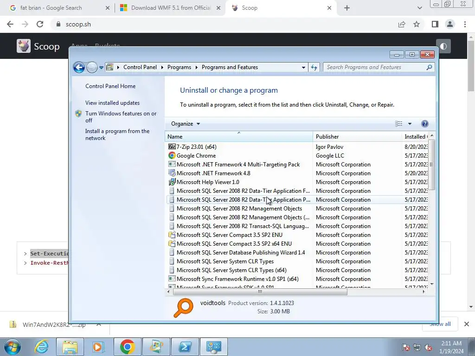Click the scoop.sh address bar
Image resolution: width=475 pixels, height=356 pixels.
[x=224, y=24]
